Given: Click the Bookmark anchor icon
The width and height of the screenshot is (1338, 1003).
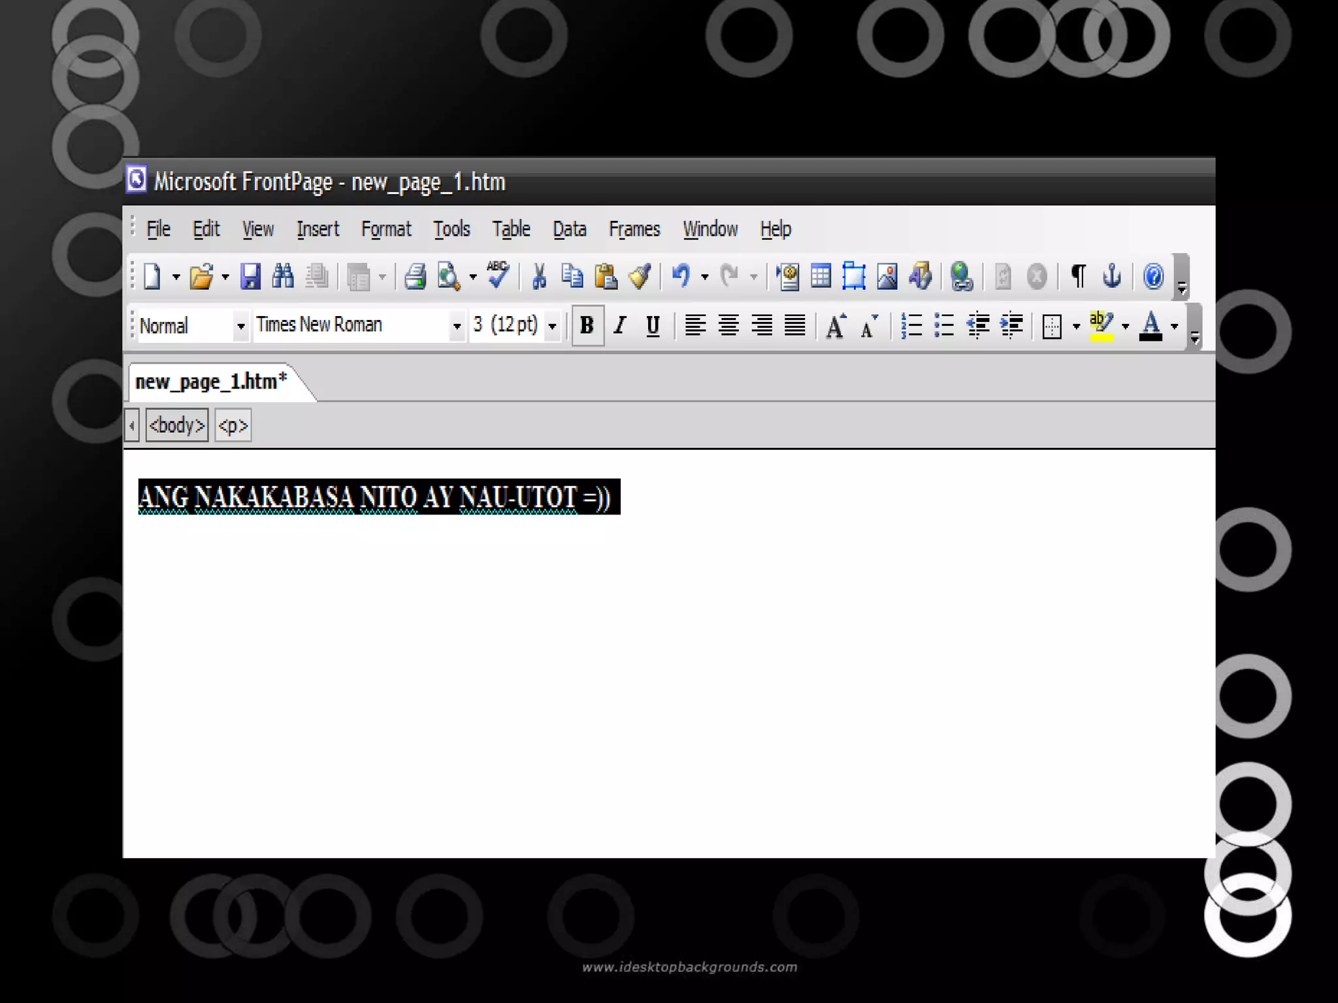Looking at the screenshot, I should pyautogui.click(x=1111, y=277).
